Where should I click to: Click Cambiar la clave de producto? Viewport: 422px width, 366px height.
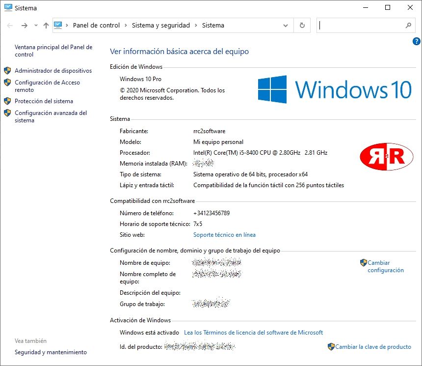pos(373,347)
